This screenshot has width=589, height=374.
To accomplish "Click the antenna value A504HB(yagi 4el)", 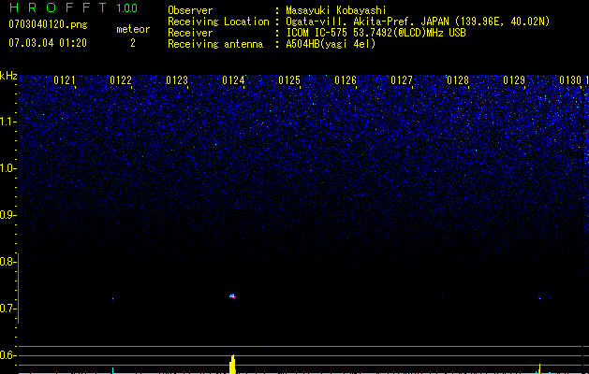I will 331,44.
